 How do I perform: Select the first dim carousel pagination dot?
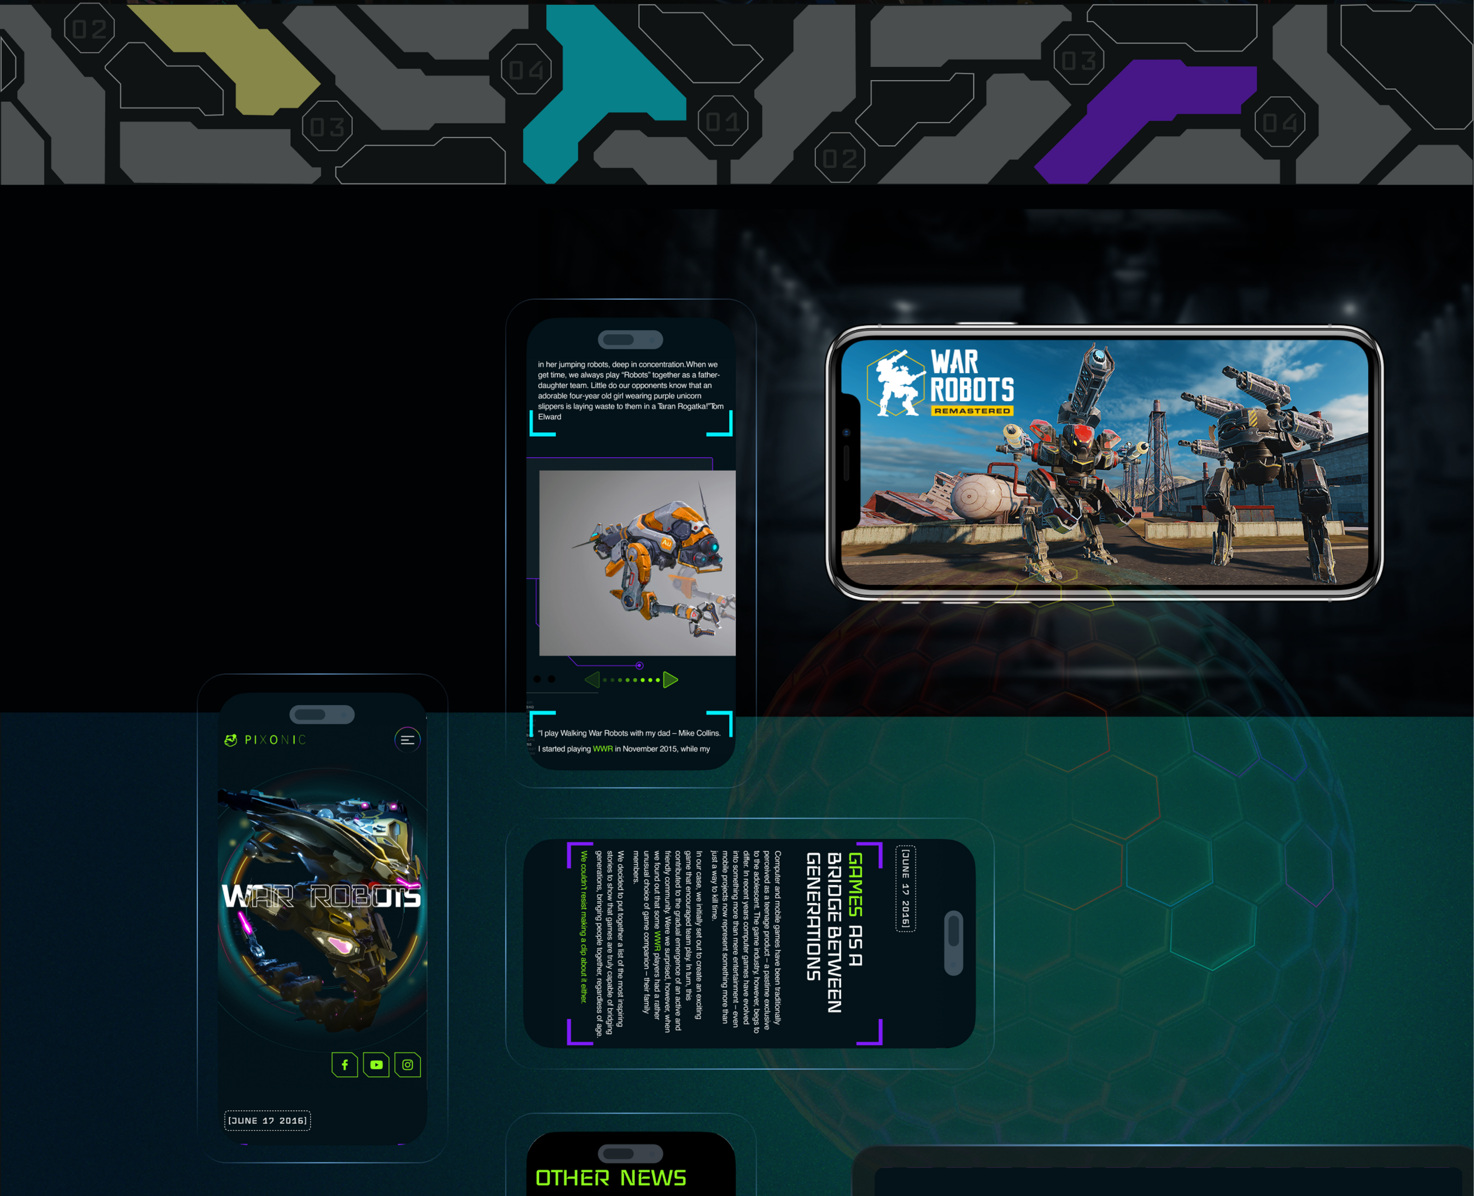click(x=604, y=680)
